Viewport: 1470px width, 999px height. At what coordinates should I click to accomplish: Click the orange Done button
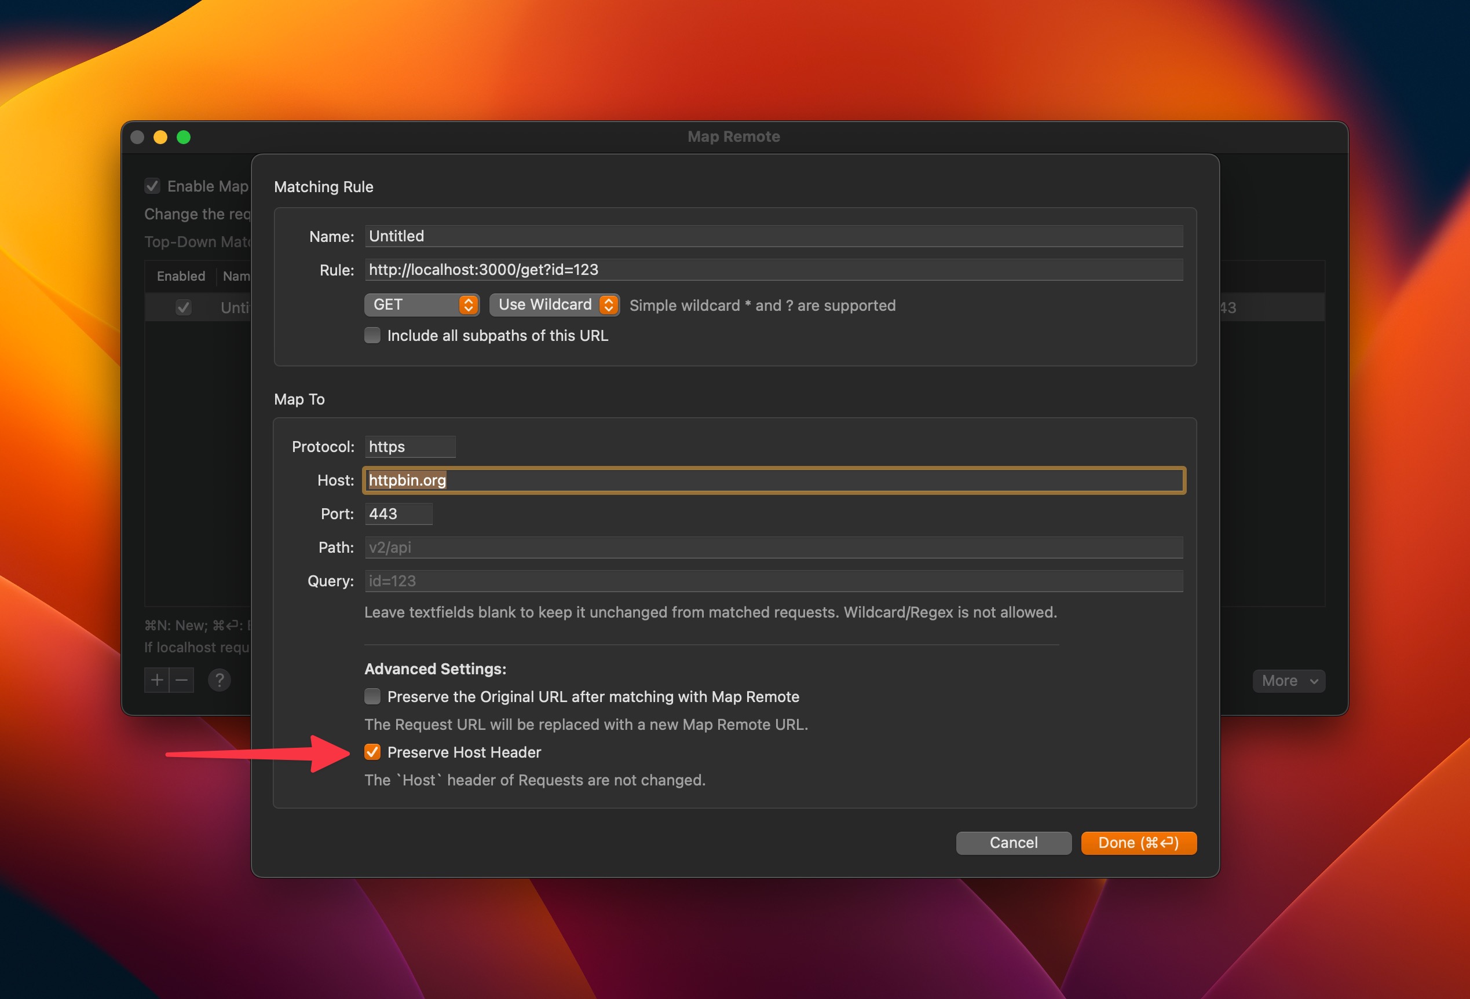coord(1138,843)
